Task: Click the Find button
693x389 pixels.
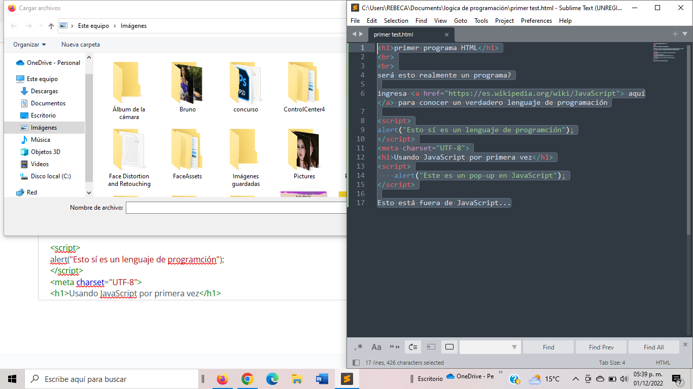Action: pos(548,347)
